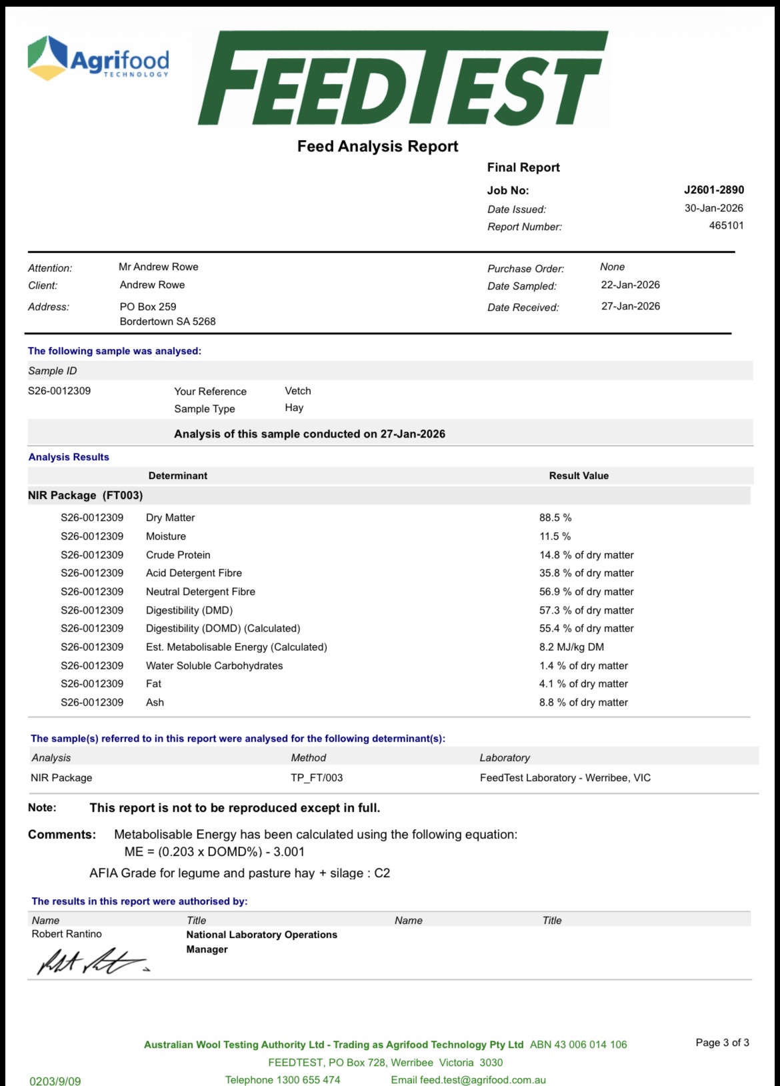Select FeedTest Laboratory - Werribee, VIC text
780x1086 pixels.
point(565,778)
